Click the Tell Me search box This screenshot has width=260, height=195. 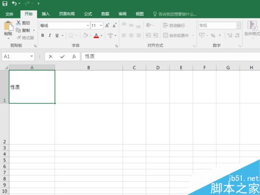[175, 14]
